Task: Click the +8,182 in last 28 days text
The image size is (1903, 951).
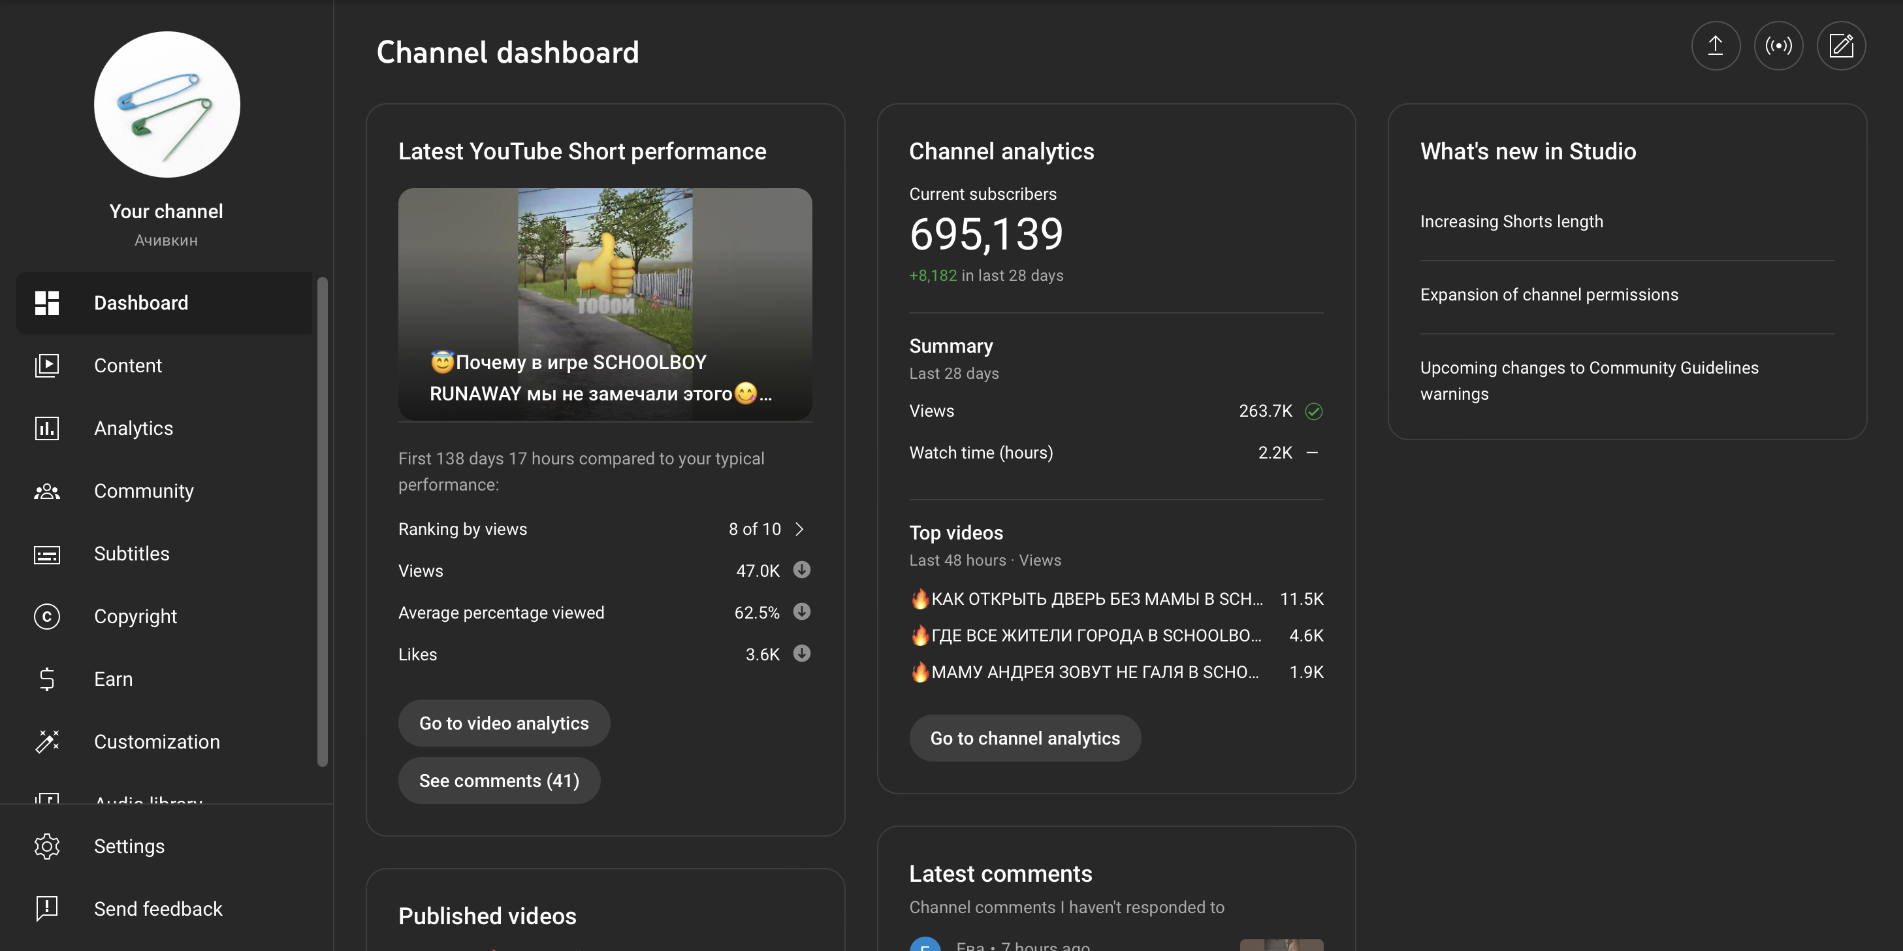Action: coord(986,276)
